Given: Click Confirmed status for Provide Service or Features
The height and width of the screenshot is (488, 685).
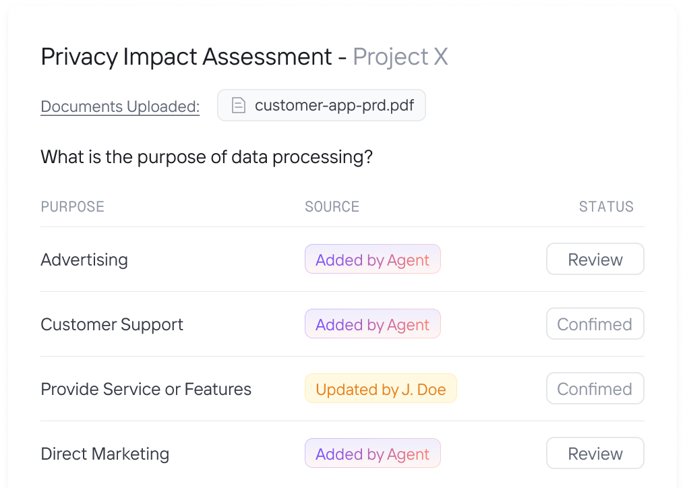Looking at the screenshot, I should pyautogui.click(x=595, y=389).
